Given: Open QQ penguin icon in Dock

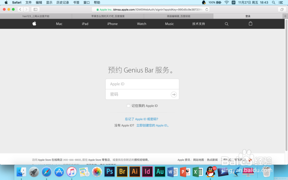Looking at the screenshot, I should 211,172.
